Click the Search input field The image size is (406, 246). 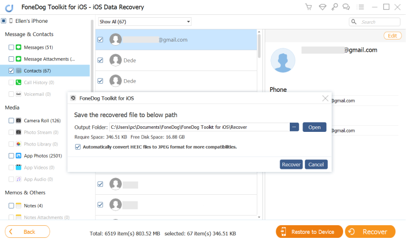(x=375, y=22)
